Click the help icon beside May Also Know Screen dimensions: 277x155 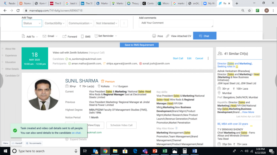[x=176, y=128]
